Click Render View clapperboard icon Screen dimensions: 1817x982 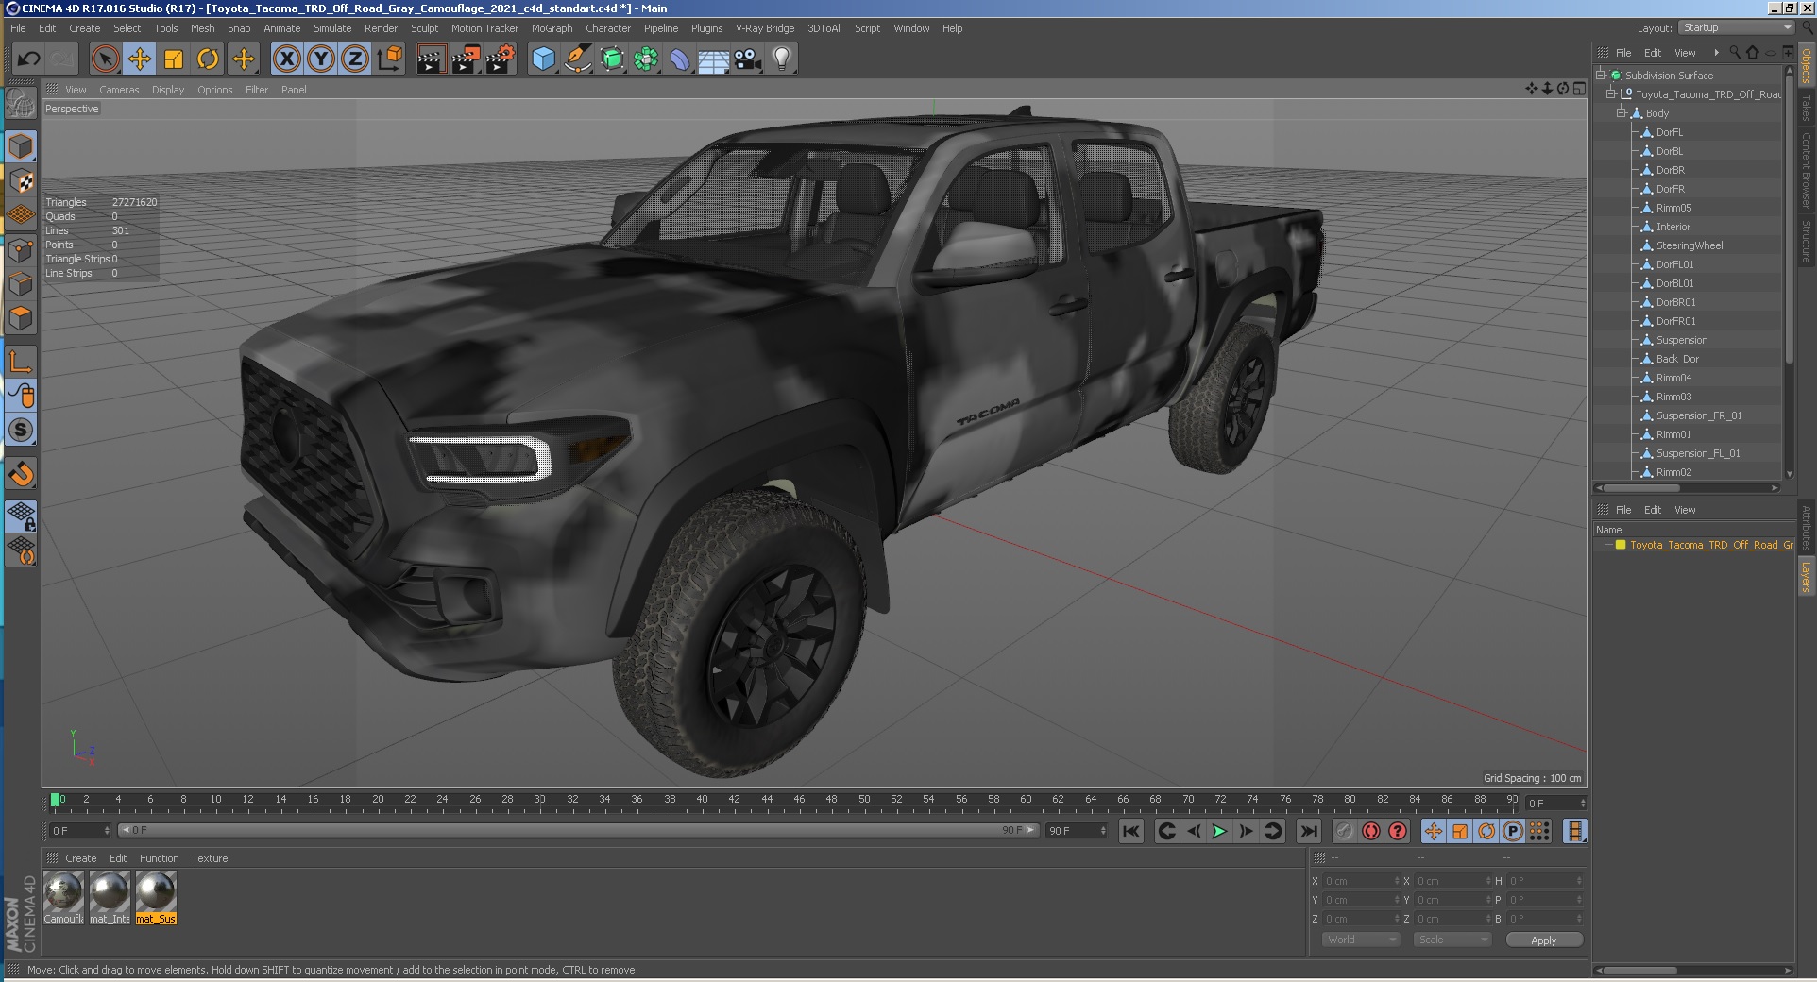coord(431,59)
